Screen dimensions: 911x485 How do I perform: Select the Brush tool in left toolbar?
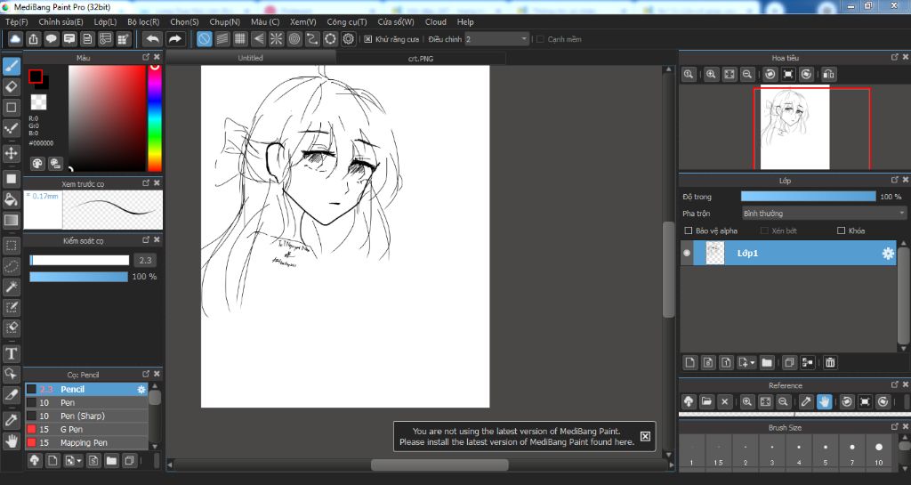11,66
